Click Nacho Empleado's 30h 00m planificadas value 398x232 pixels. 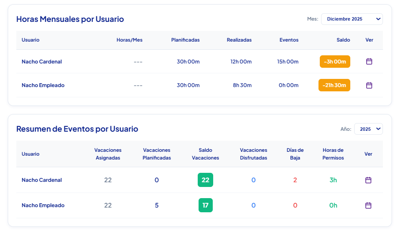click(188, 85)
